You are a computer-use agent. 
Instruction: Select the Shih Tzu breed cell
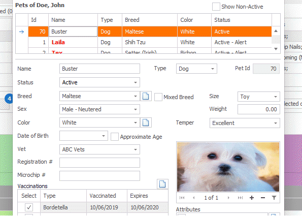click(x=150, y=42)
